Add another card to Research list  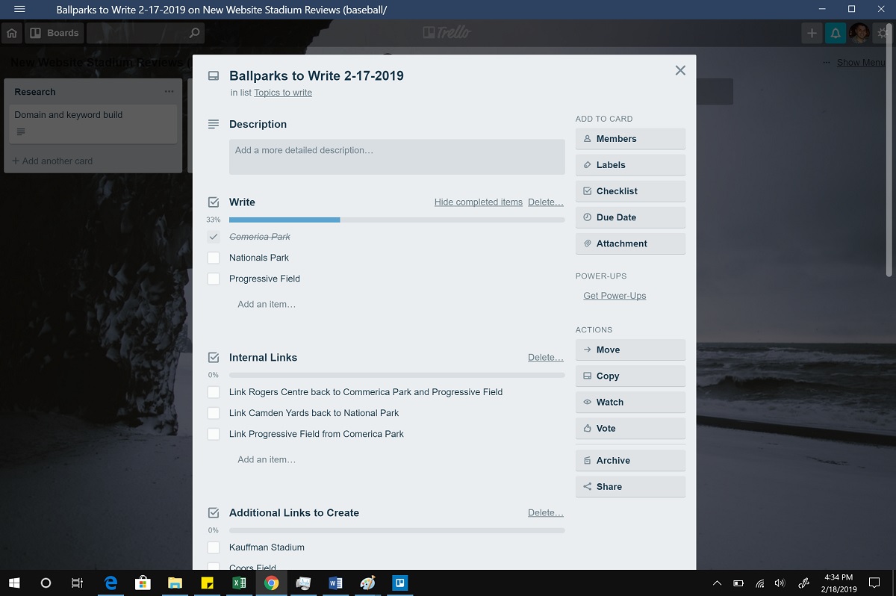[53, 161]
